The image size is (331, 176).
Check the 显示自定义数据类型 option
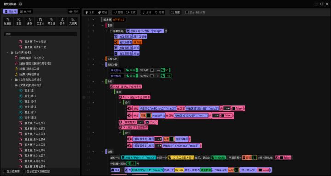(x=24, y=171)
